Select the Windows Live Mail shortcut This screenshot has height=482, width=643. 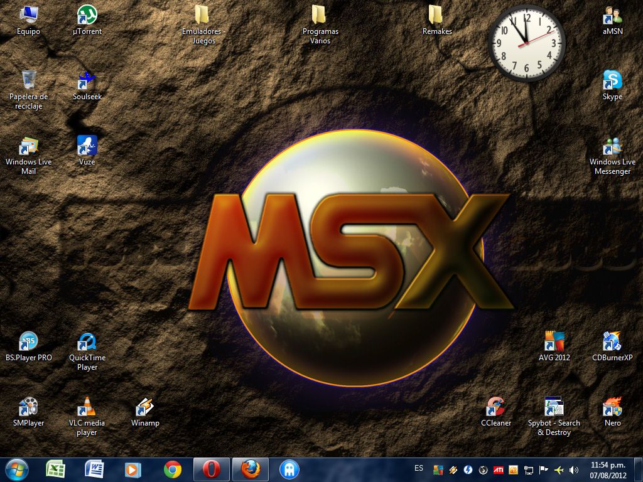28,156
